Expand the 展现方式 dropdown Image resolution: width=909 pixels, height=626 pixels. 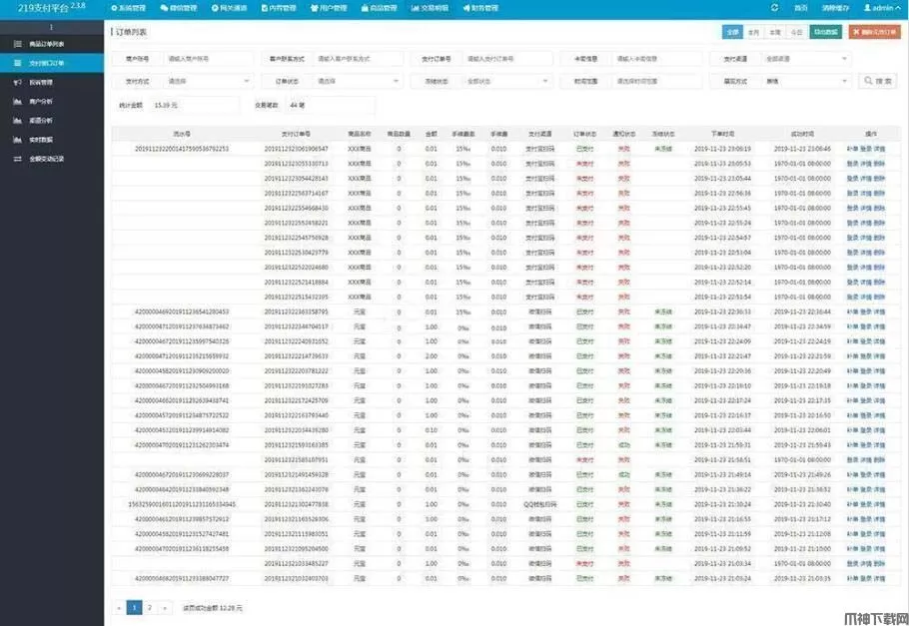[x=806, y=81]
